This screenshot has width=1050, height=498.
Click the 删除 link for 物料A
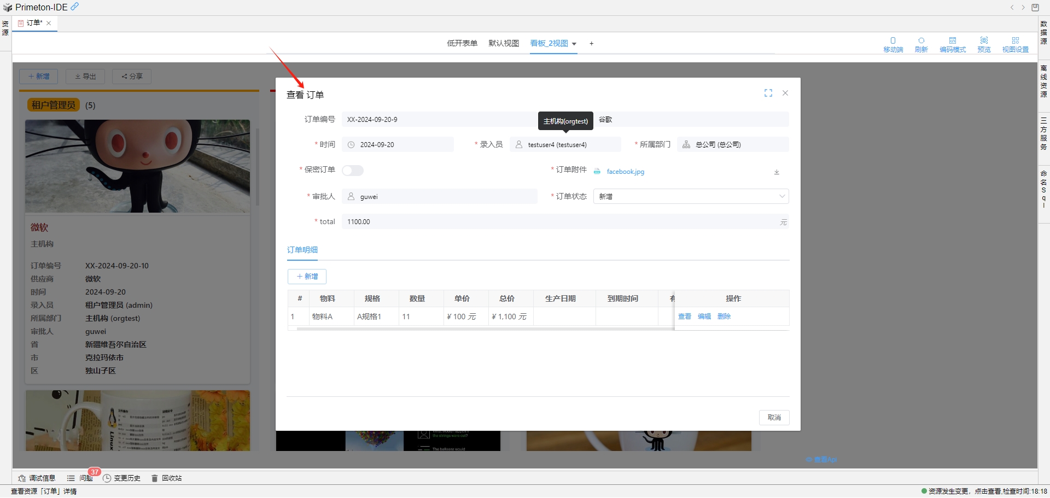(724, 317)
